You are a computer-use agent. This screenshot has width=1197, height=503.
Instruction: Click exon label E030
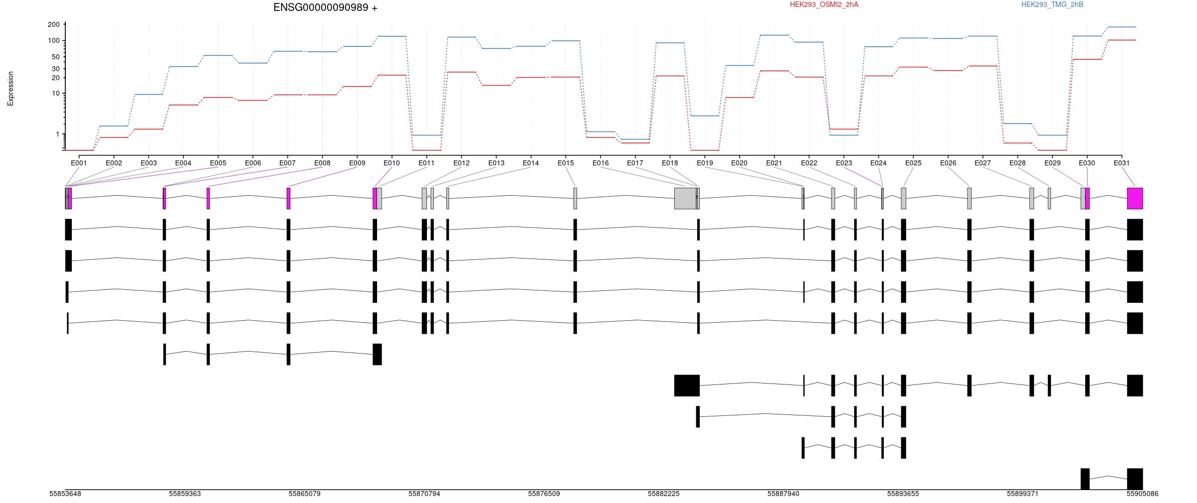[1087, 163]
